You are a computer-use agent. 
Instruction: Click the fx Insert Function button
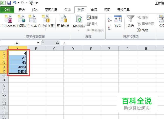coord(57,43)
